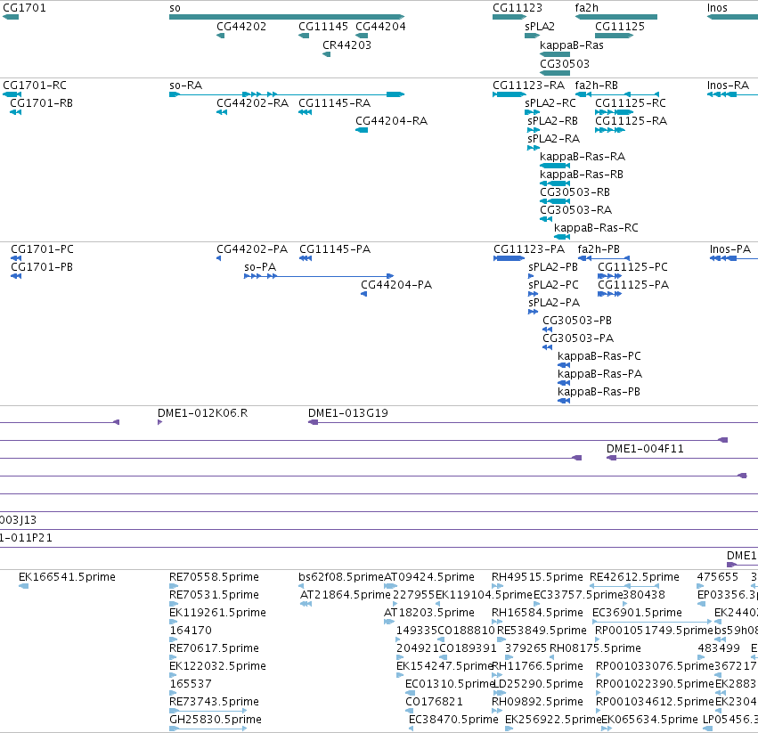This screenshot has height=733, width=758.
Task: Select EST bs62f08.5prime
Action: coord(341,577)
